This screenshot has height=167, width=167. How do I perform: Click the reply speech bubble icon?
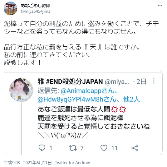[42, 148]
